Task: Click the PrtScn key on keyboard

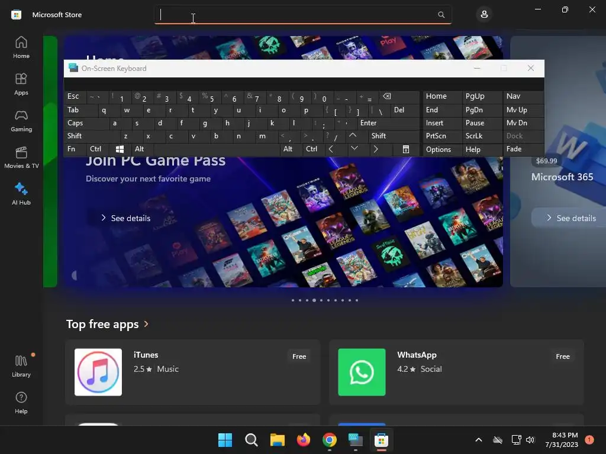Action: pos(442,136)
